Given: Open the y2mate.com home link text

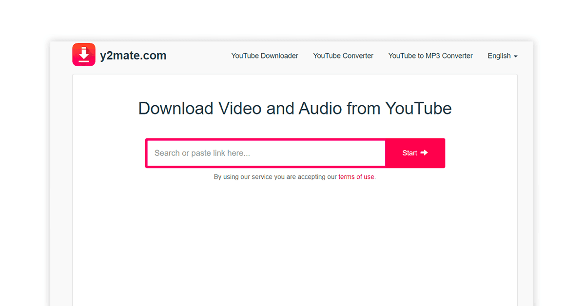Looking at the screenshot, I should [x=133, y=56].
